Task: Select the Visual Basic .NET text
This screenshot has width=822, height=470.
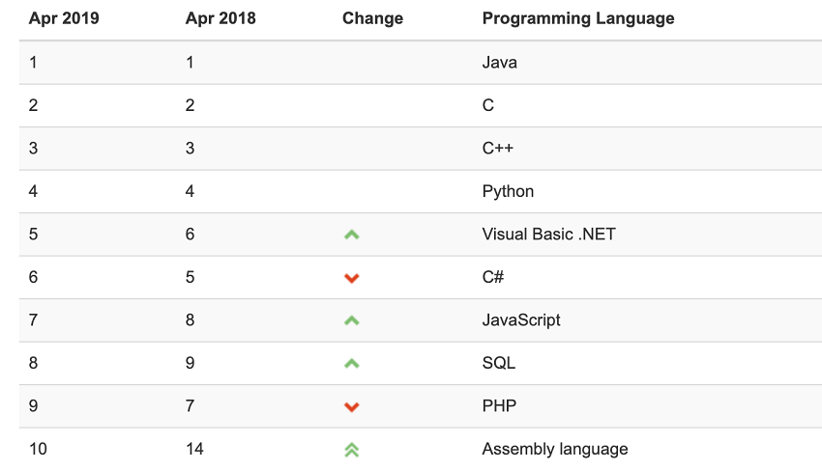Action: coord(548,235)
